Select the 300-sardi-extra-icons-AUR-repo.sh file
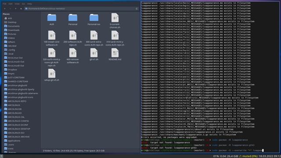The height and width of the screenshot is (158, 281). 94,38
